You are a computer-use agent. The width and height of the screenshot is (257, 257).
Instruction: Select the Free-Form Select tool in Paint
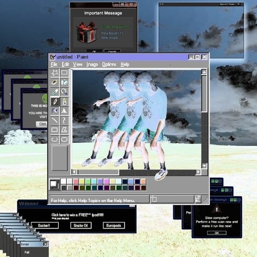pos(54,72)
